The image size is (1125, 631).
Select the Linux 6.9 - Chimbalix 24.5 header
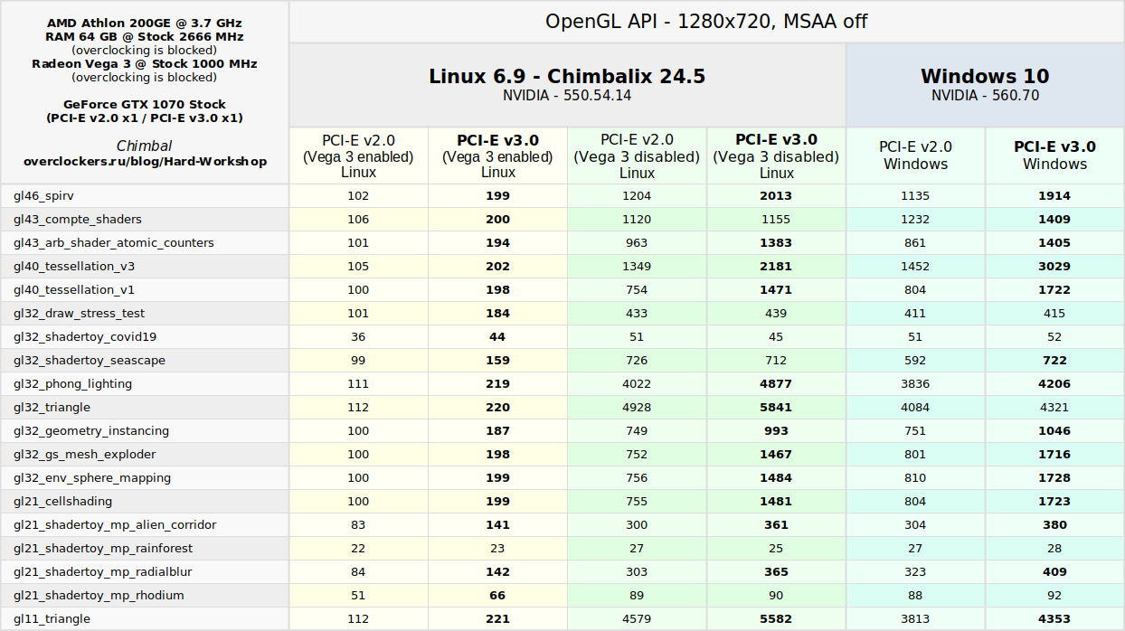tap(567, 84)
